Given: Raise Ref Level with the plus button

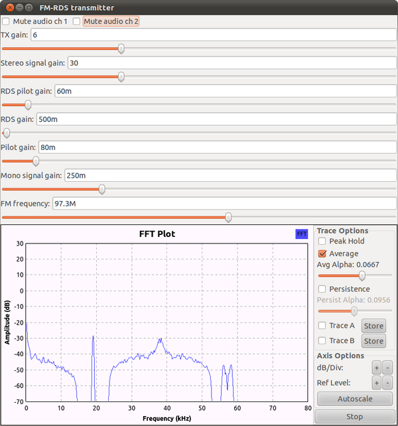Looking at the screenshot, I should (x=377, y=383).
